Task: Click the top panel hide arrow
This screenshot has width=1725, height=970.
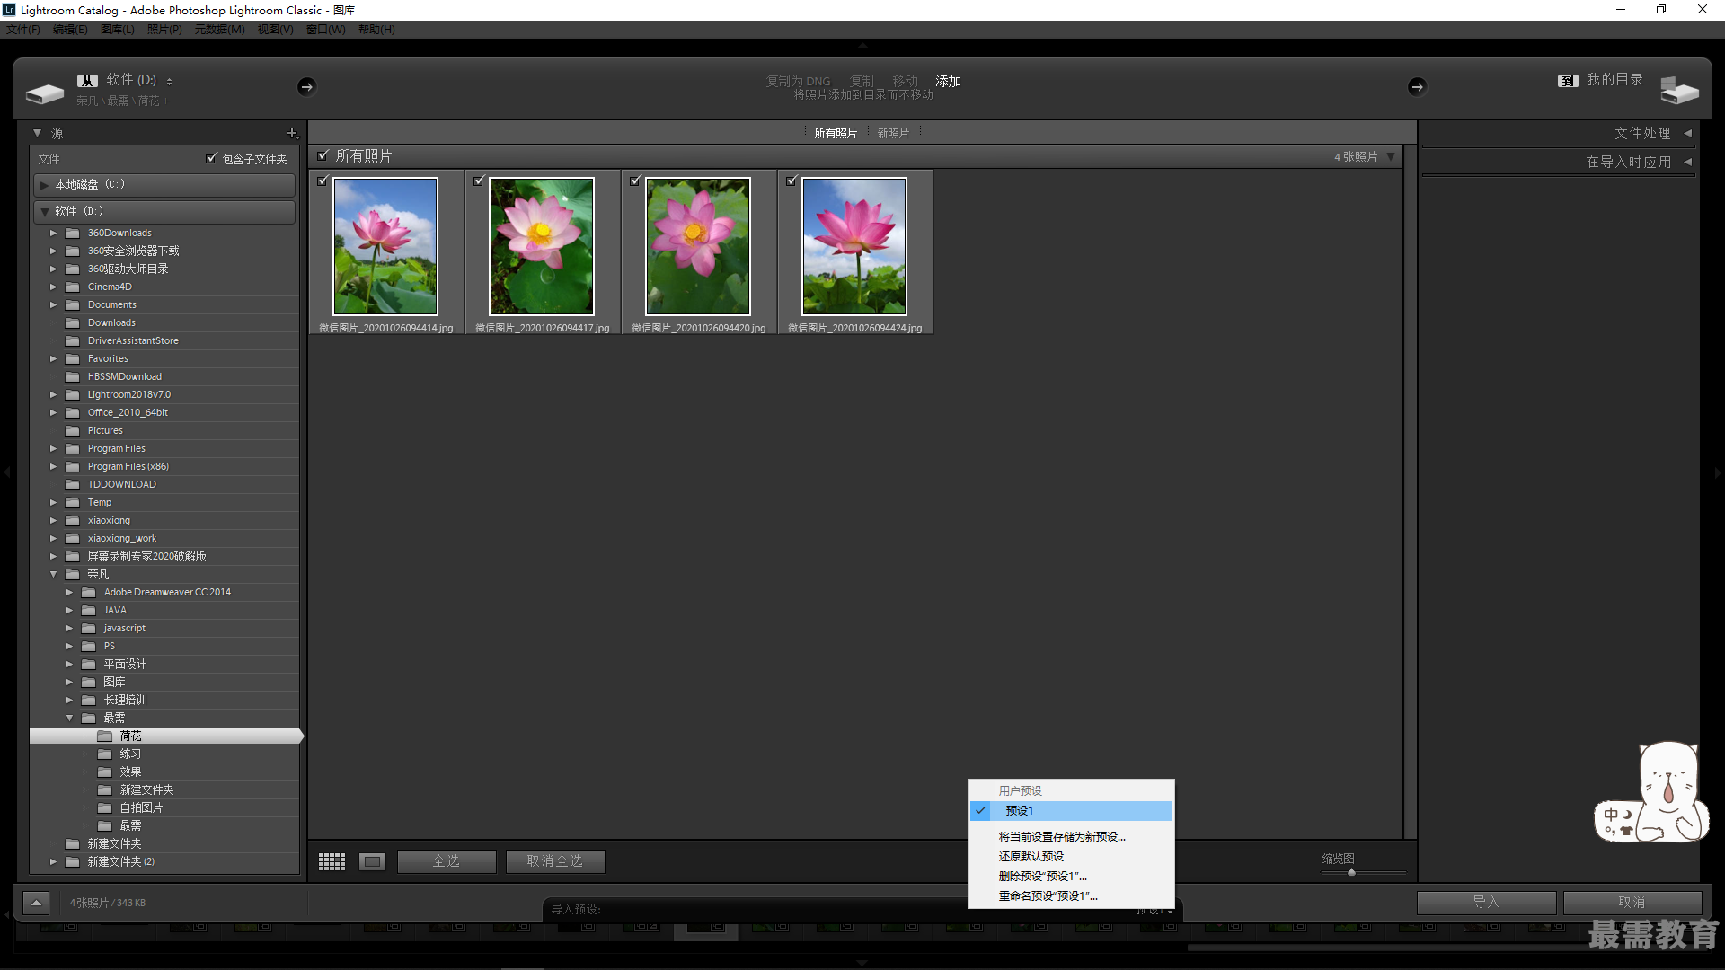Action: [x=862, y=45]
